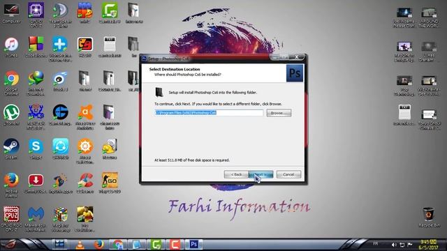Screen dimensions: 447x251
Task: Open Google Chrome from the desktop
Action: (11, 83)
